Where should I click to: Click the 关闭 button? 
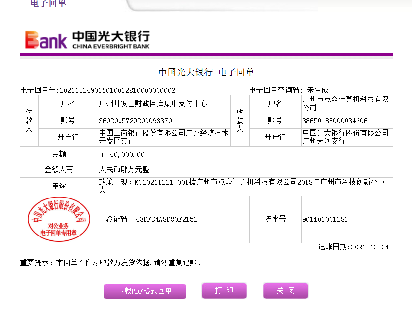(x=286, y=291)
